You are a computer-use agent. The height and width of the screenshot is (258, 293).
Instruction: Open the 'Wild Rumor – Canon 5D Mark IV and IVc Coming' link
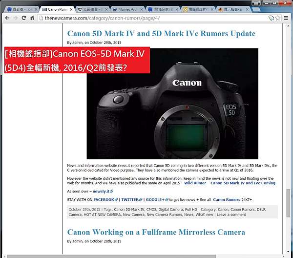[230, 183]
